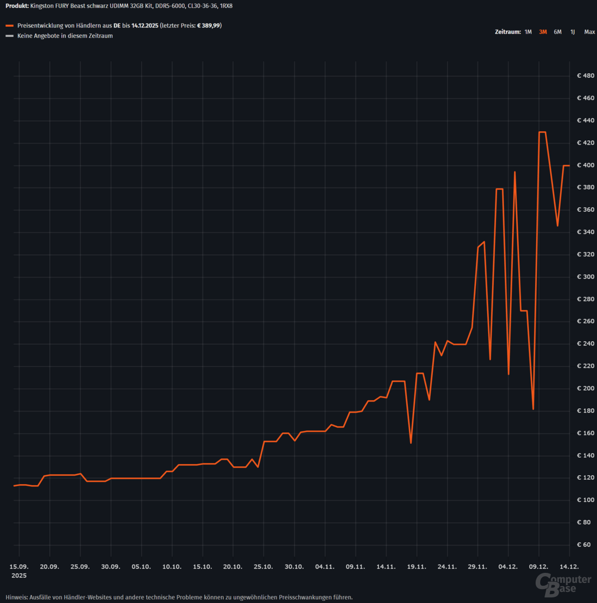Show the 1J one-year price history
Viewport: 597px width, 603px height.
pos(572,32)
